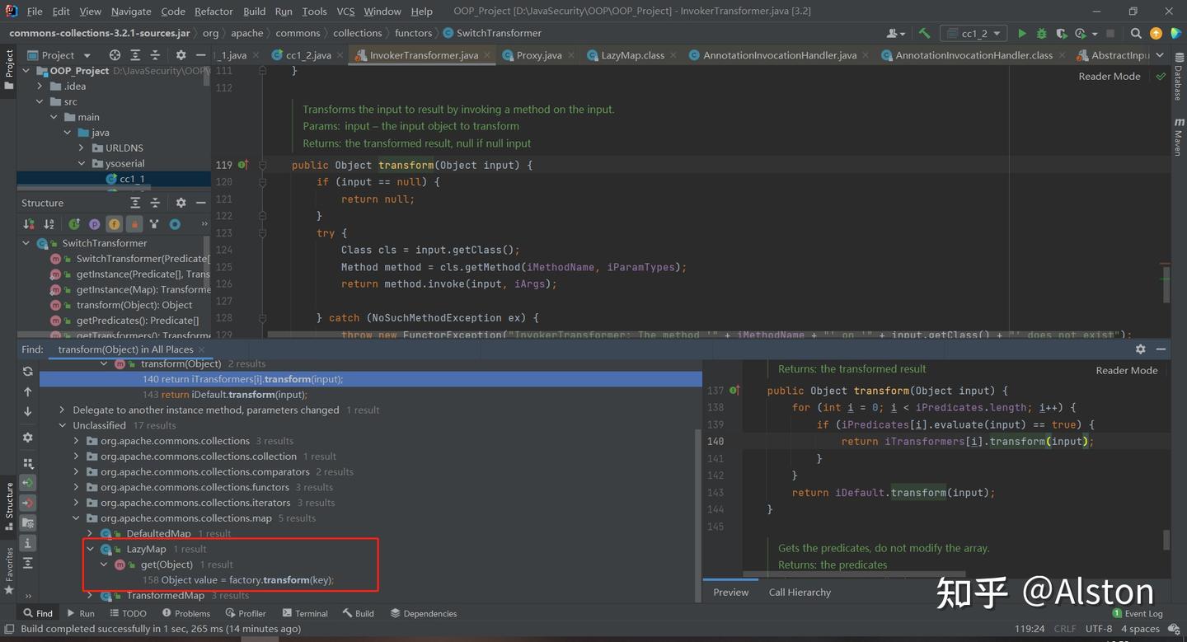Collapse the Unclassified results group
This screenshot has height=642, width=1187.
tap(62, 425)
